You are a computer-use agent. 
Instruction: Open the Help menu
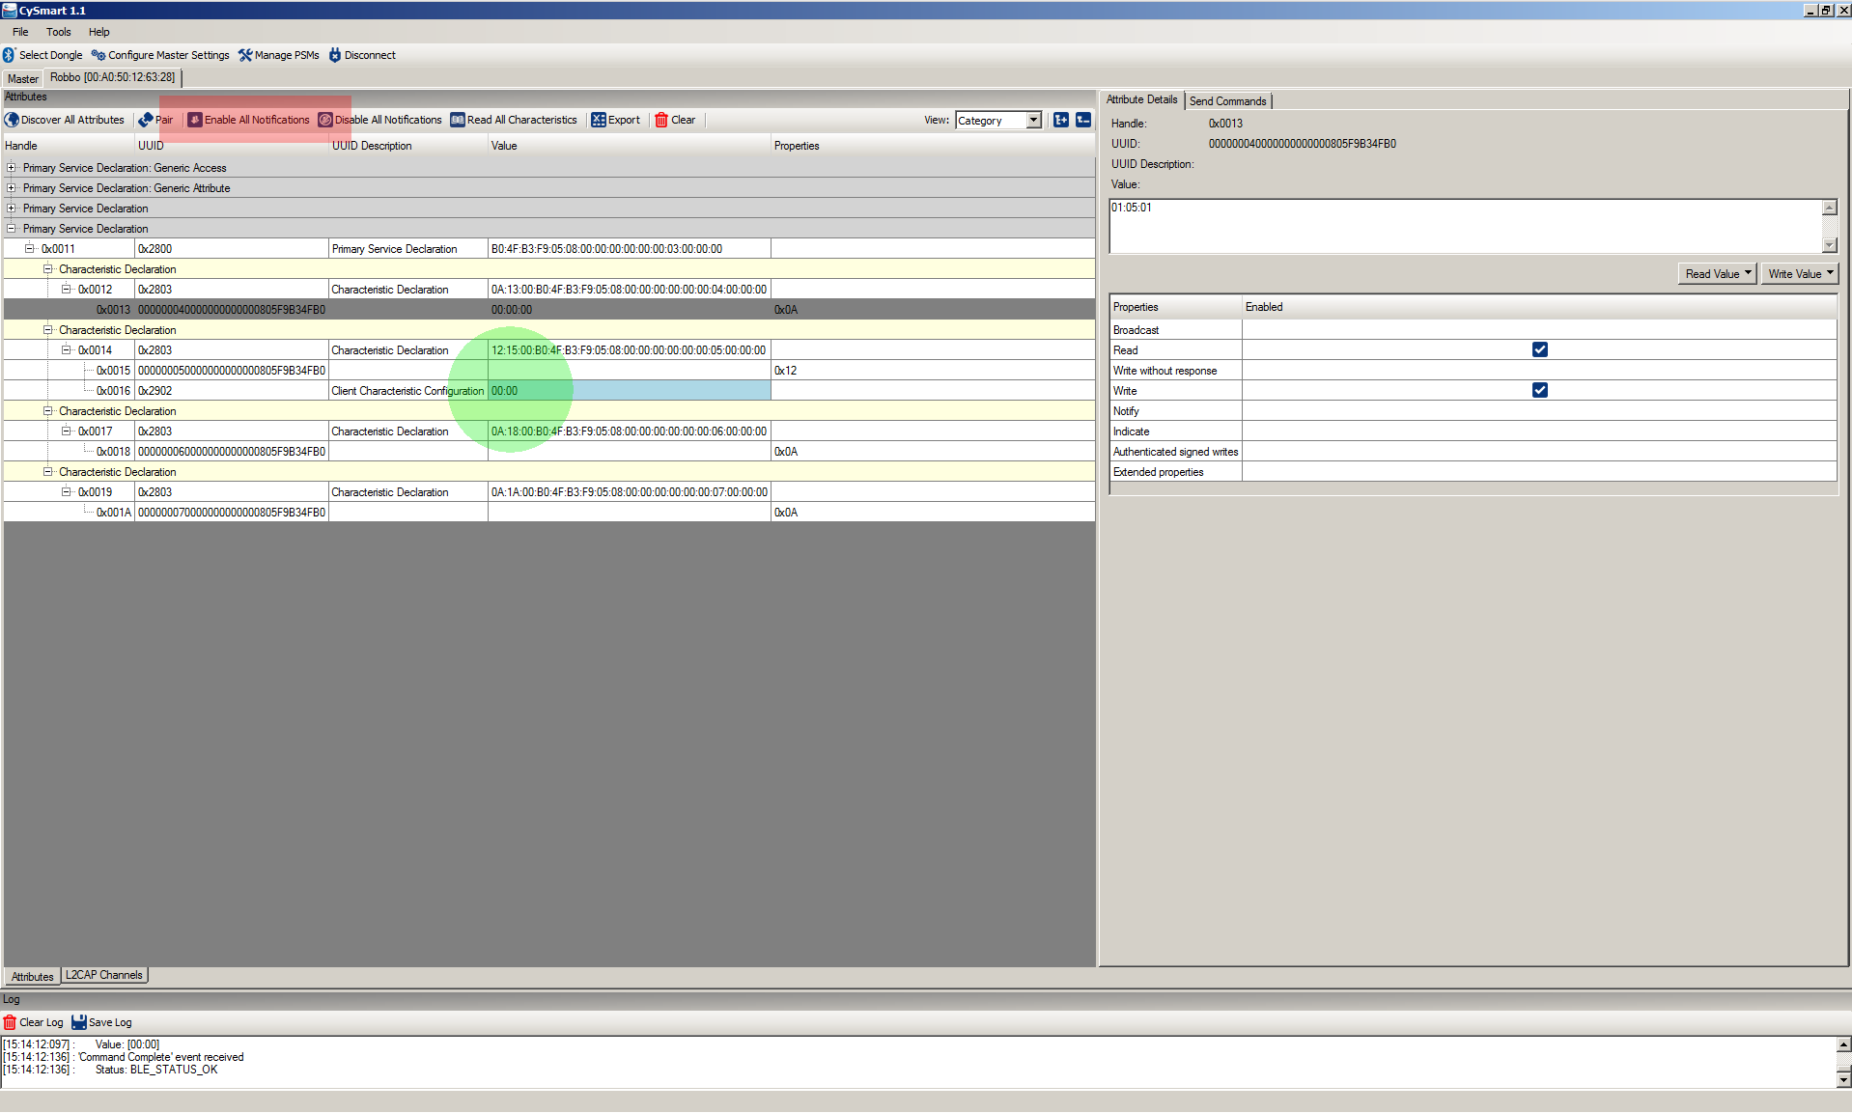coord(99,32)
